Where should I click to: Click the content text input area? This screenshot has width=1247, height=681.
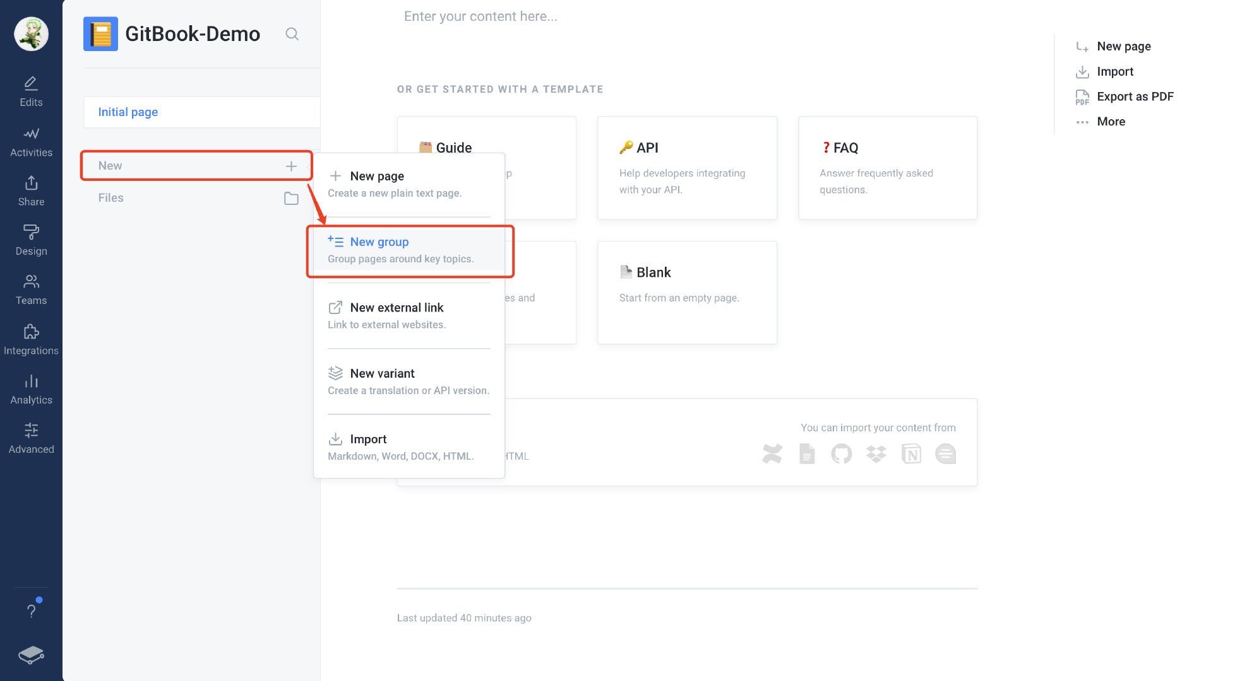pos(480,16)
